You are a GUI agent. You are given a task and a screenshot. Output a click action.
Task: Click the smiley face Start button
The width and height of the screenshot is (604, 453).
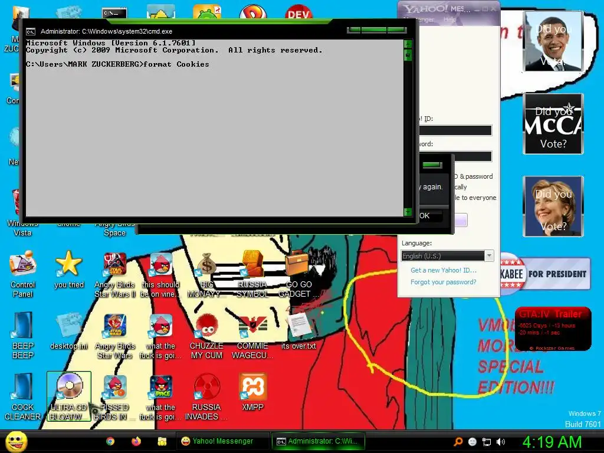point(16,441)
